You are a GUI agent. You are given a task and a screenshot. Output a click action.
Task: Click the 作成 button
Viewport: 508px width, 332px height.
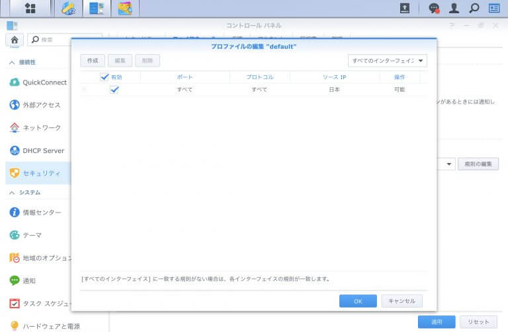click(93, 61)
